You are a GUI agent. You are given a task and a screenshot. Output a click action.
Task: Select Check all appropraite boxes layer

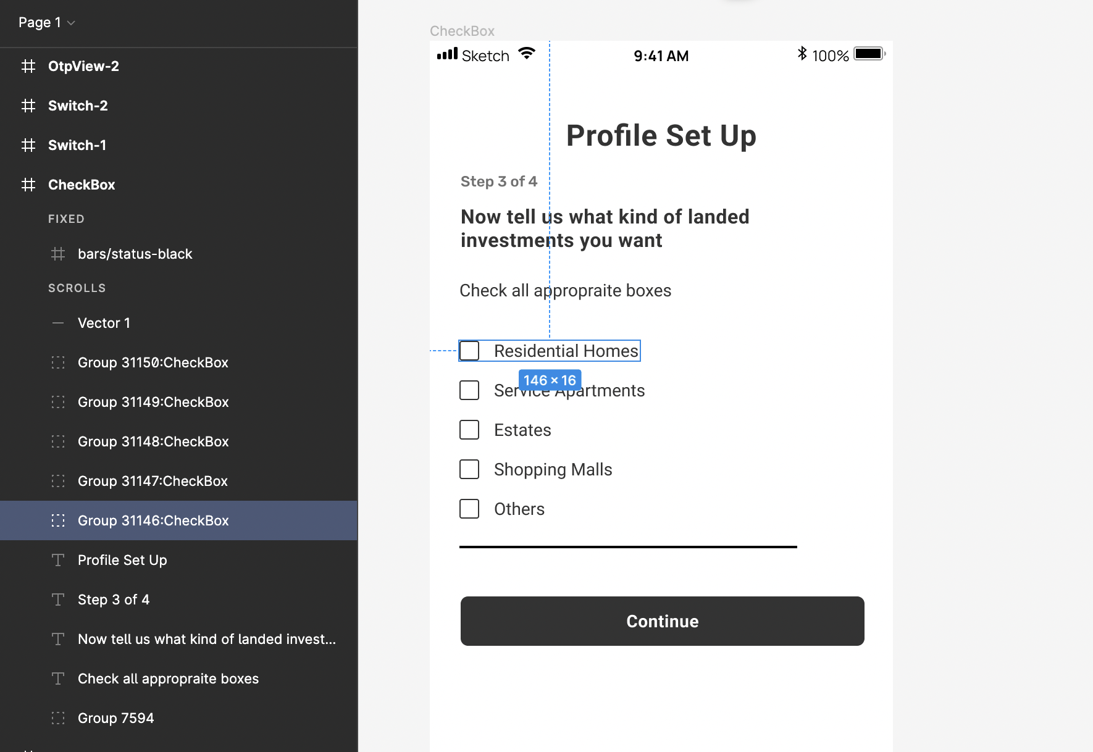178,679
